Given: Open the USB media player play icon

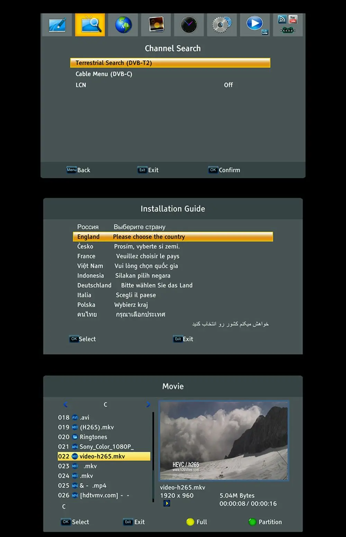Looking at the screenshot, I should 255,25.
